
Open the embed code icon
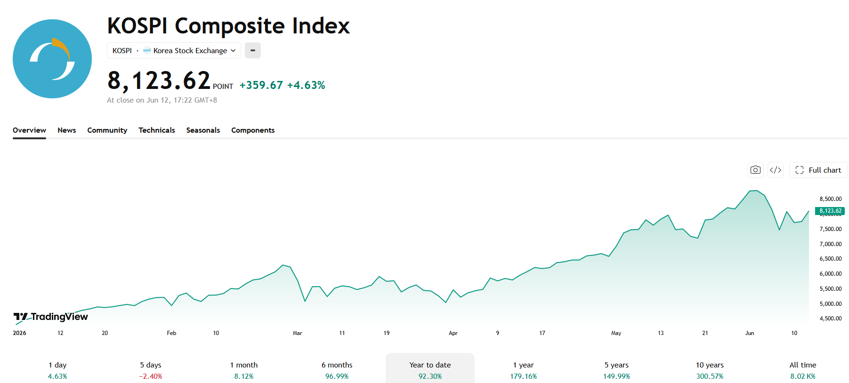(776, 170)
